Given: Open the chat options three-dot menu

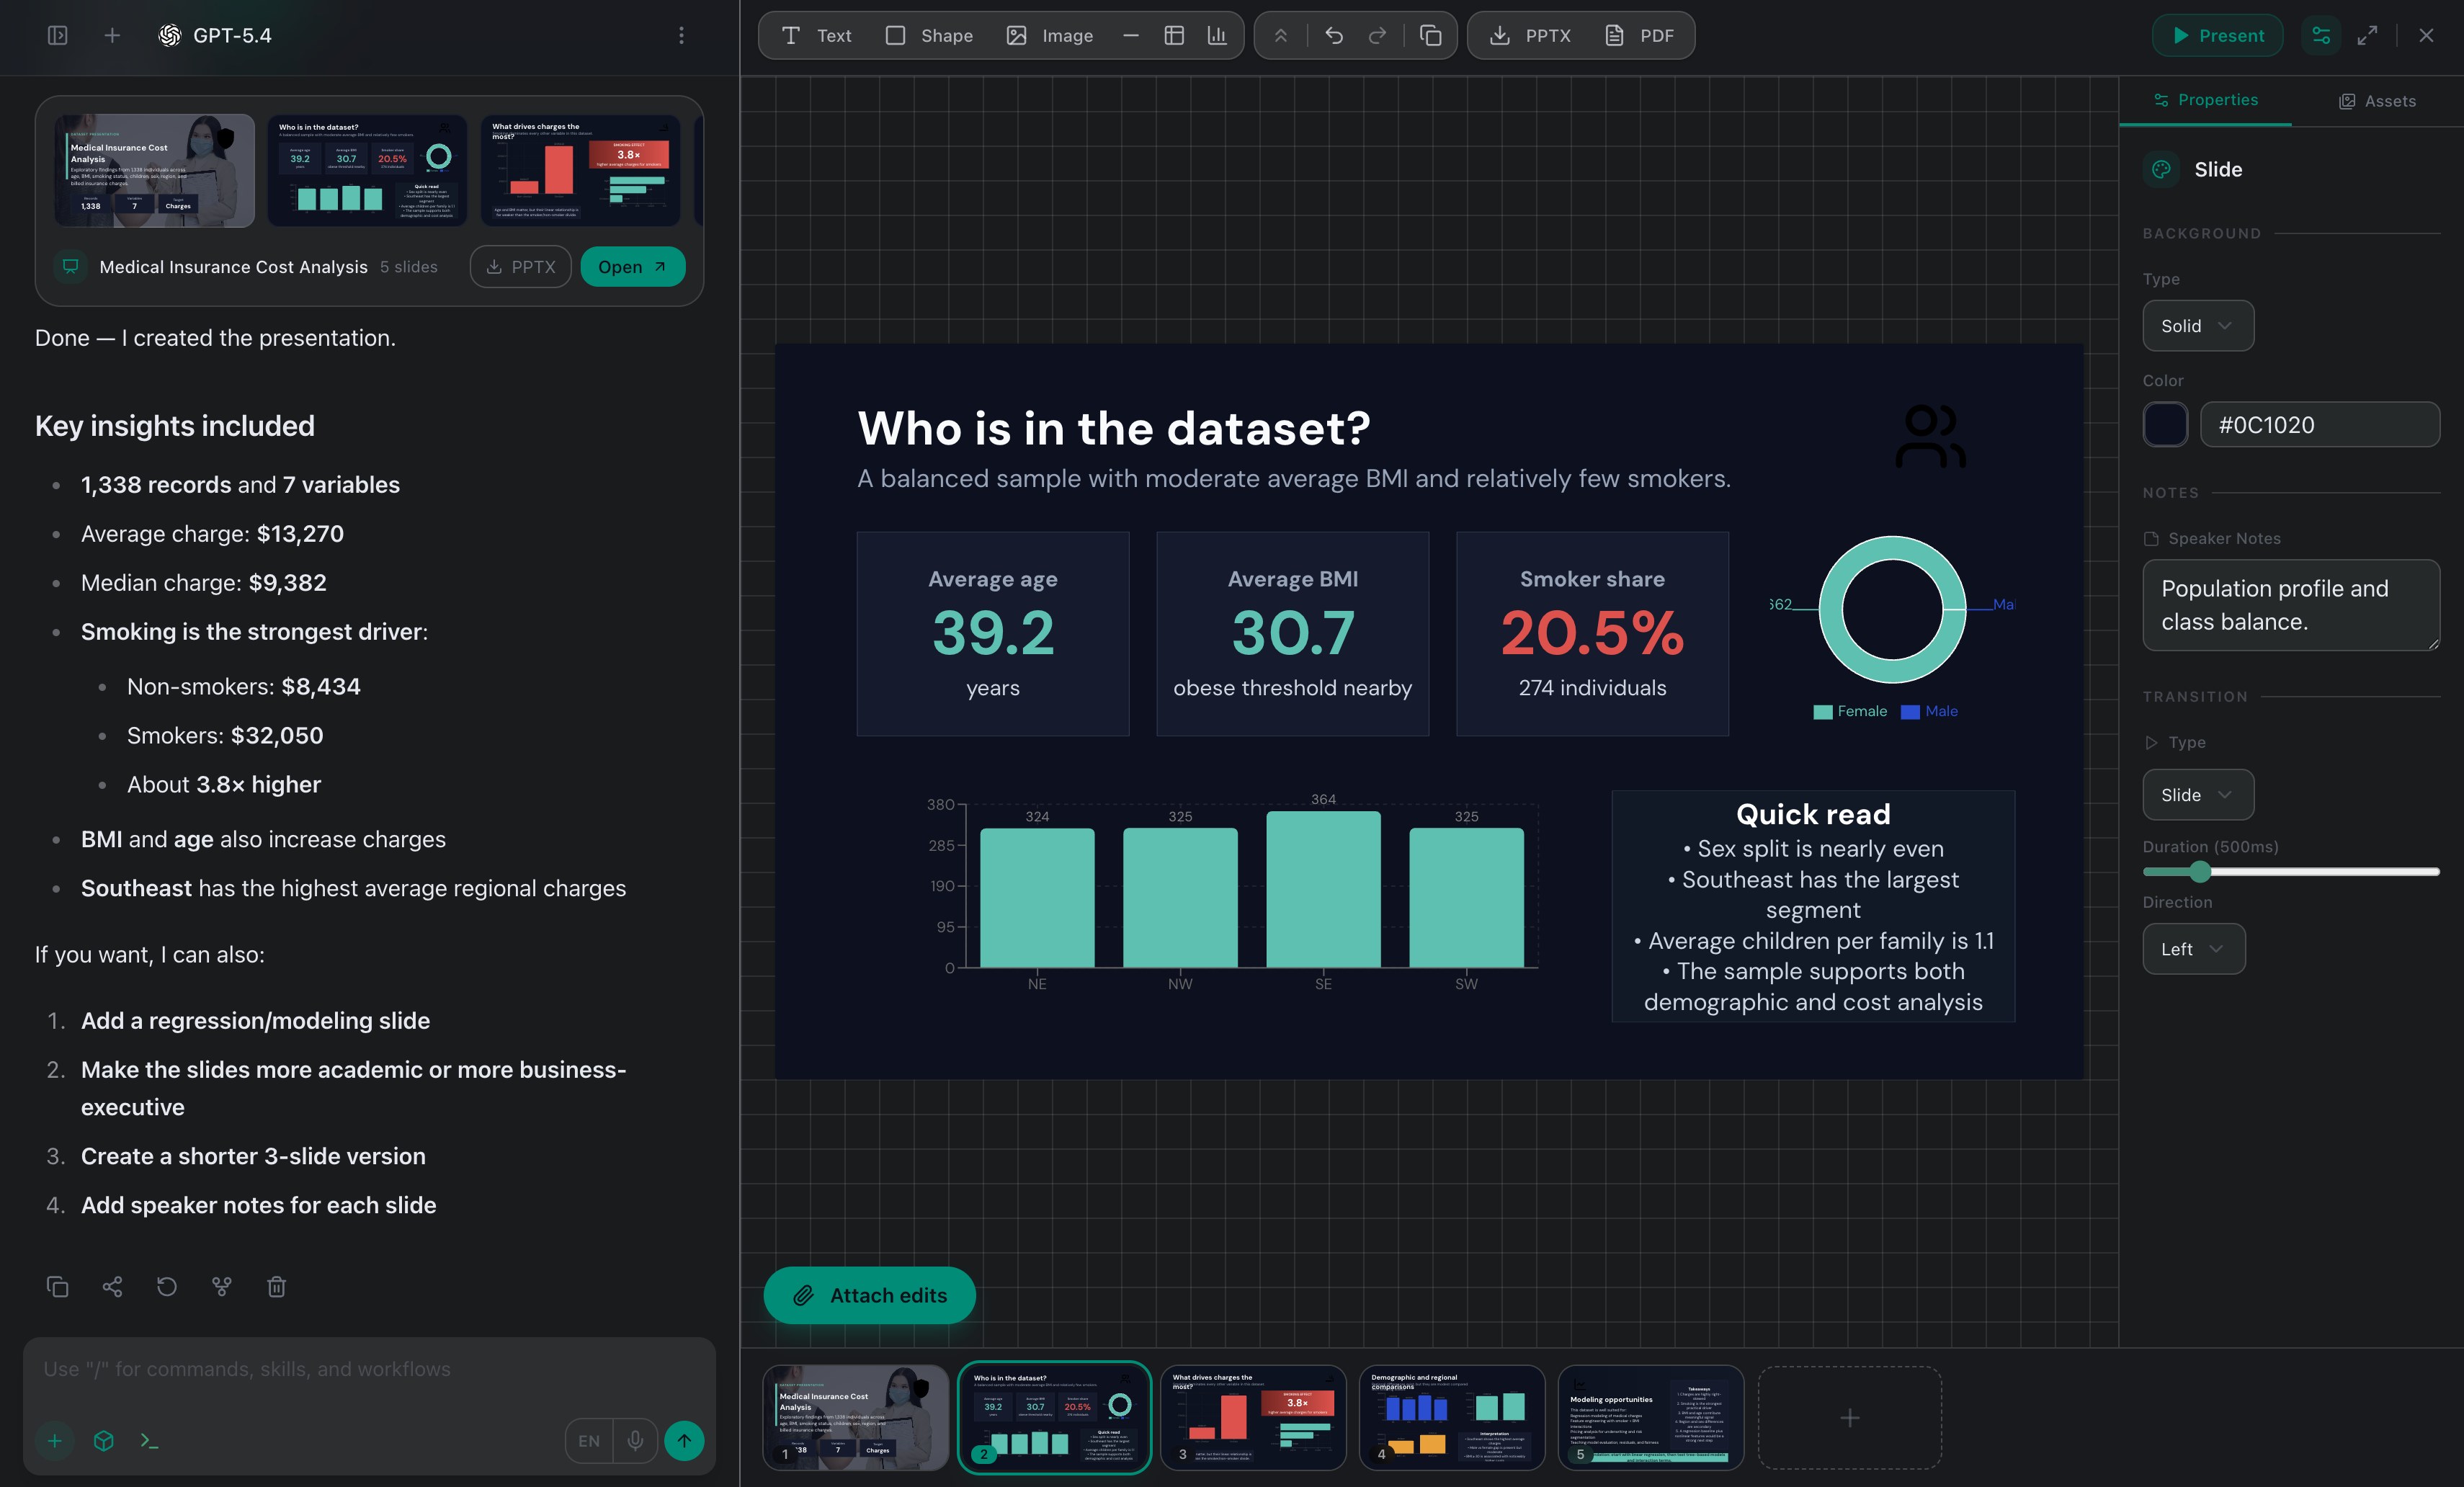Looking at the screenshot, I should [x=681, y=35].
